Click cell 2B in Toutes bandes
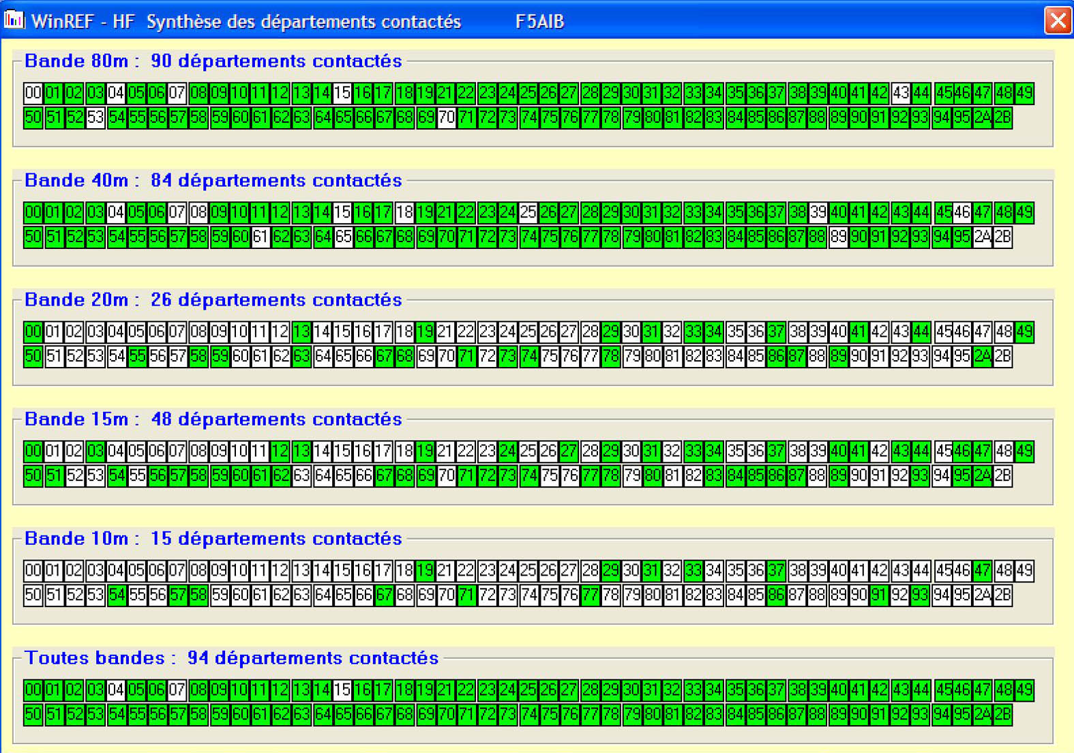The image size is (1074, 753). pos(1002,714)
